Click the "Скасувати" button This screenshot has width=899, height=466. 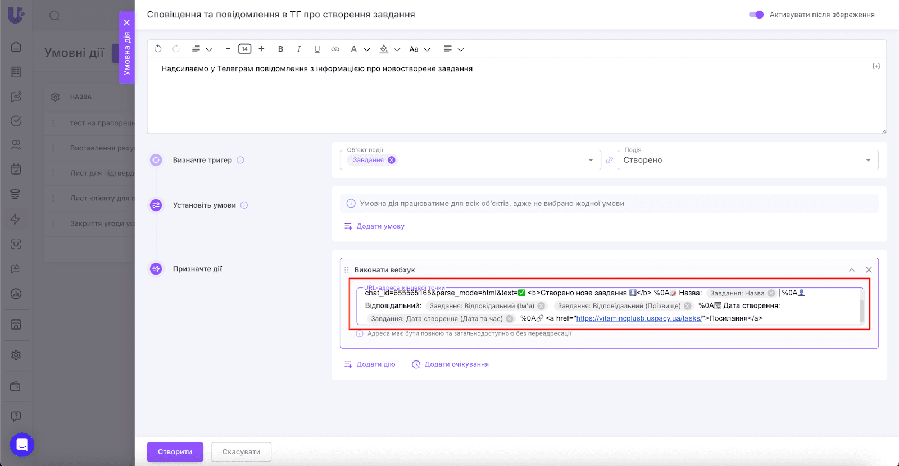tap(241, 451)
